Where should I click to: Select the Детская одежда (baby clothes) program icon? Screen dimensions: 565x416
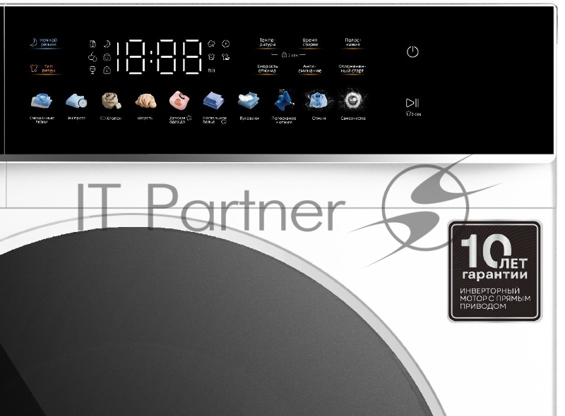click(179, 100)
